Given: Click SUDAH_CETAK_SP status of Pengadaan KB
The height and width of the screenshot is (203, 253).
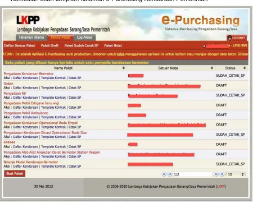Looking at the screenshot, I should 231,95.
